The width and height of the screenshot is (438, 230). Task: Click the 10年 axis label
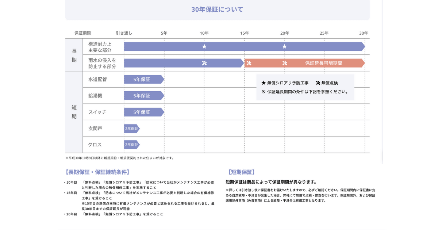point(204,33)
